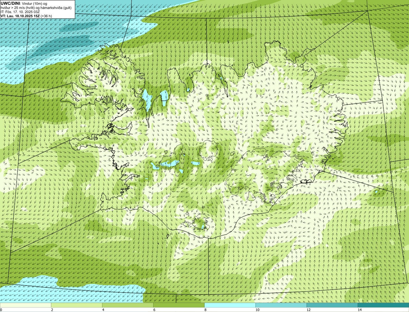
Task: Click the "VT: Lau. 18.10.2025 15Z" valid time
Action: [20, 16]
